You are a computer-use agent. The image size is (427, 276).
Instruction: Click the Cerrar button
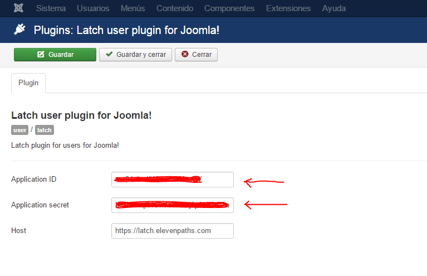point(196,55)
